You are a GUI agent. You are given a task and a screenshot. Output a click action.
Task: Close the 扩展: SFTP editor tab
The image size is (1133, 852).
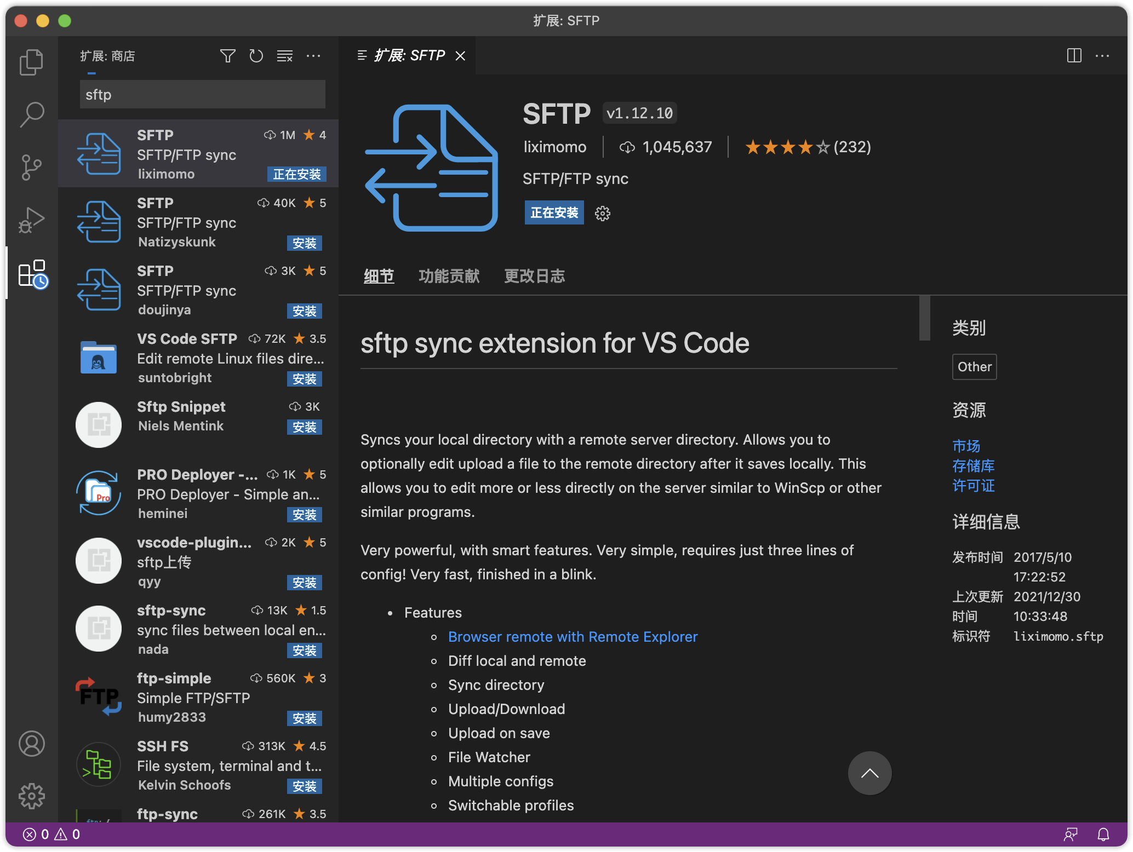point(460,56)
